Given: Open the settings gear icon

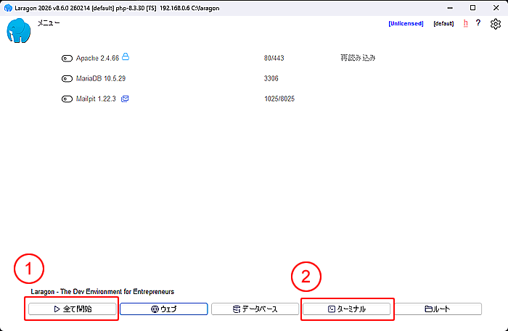Looking at the screenshot, I should [496, 24].
